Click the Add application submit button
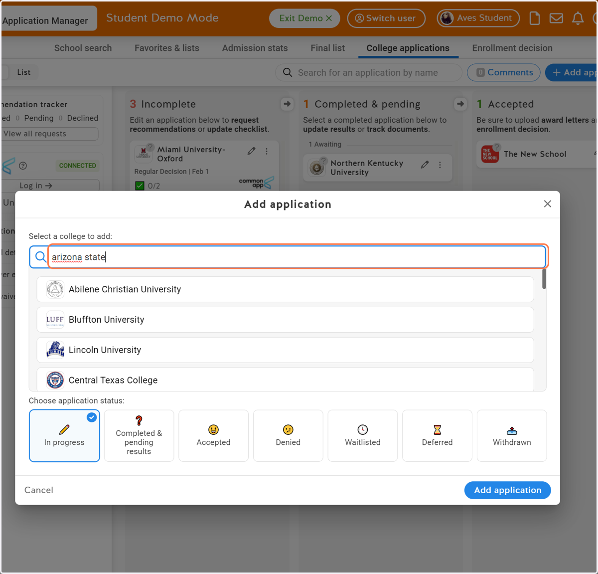Screen dimensions: 598x574 tap(507, 490)
